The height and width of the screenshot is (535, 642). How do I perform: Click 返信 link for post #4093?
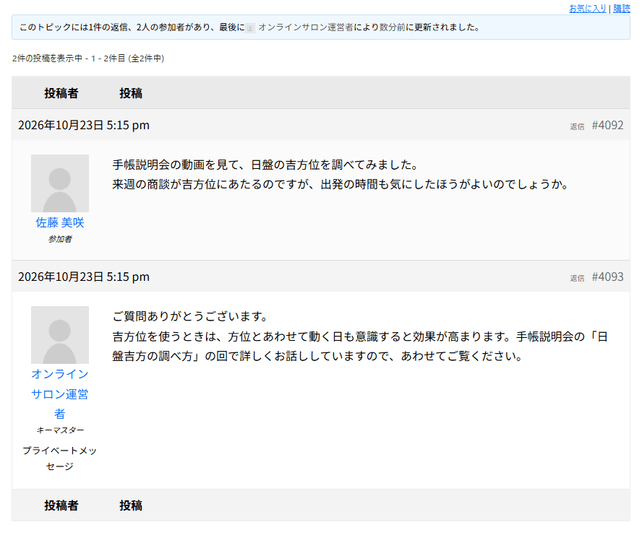click(577, 278)
